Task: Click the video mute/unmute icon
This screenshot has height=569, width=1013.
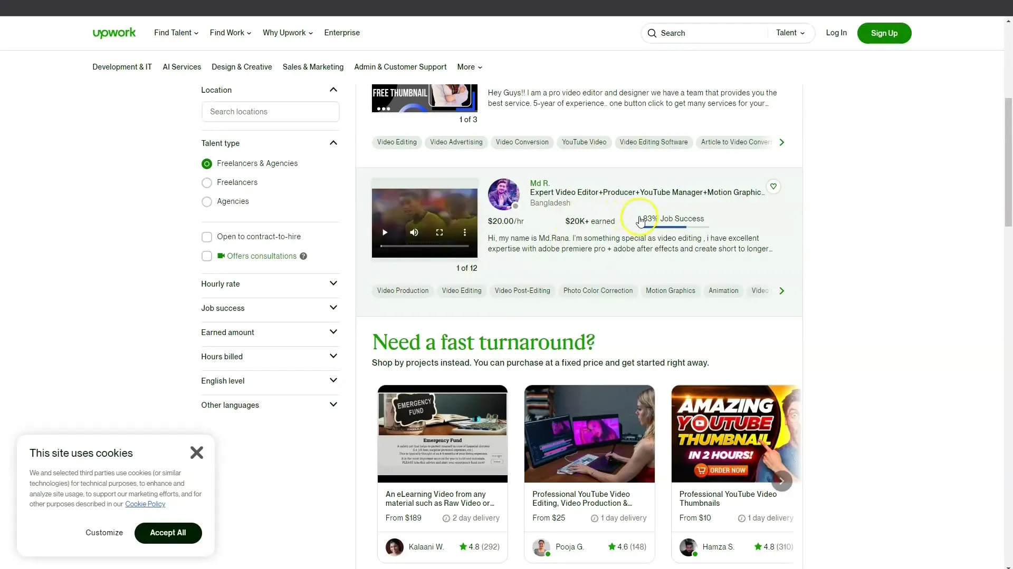Action: pos(414,233)
